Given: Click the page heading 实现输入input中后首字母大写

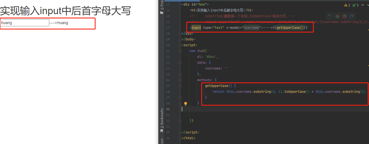Looking at the screenshot, I should pyautogui.click(x=65, y=11).
